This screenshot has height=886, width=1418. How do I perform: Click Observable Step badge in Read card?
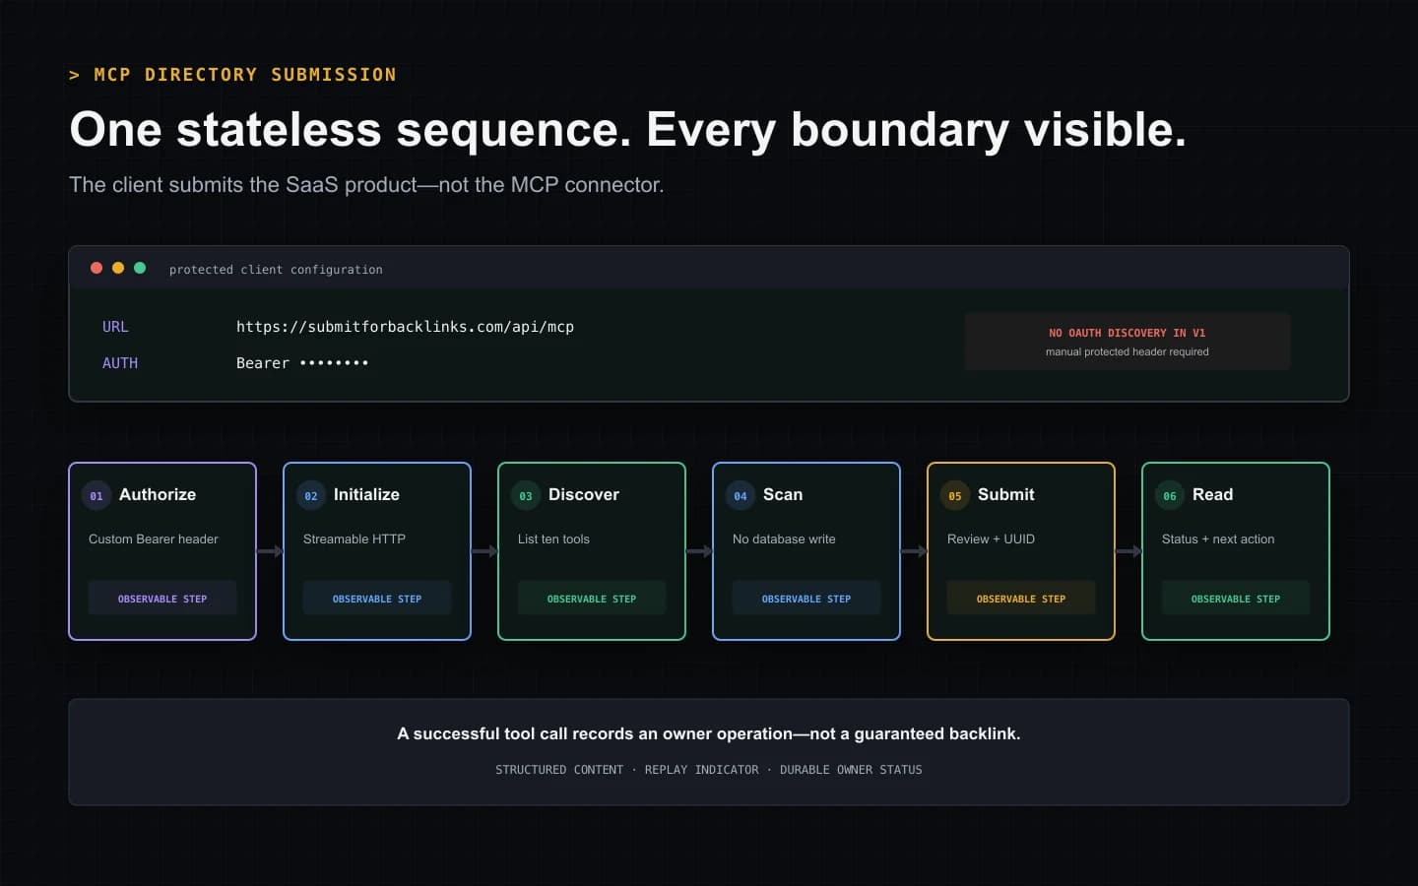tap(1236, 599)
